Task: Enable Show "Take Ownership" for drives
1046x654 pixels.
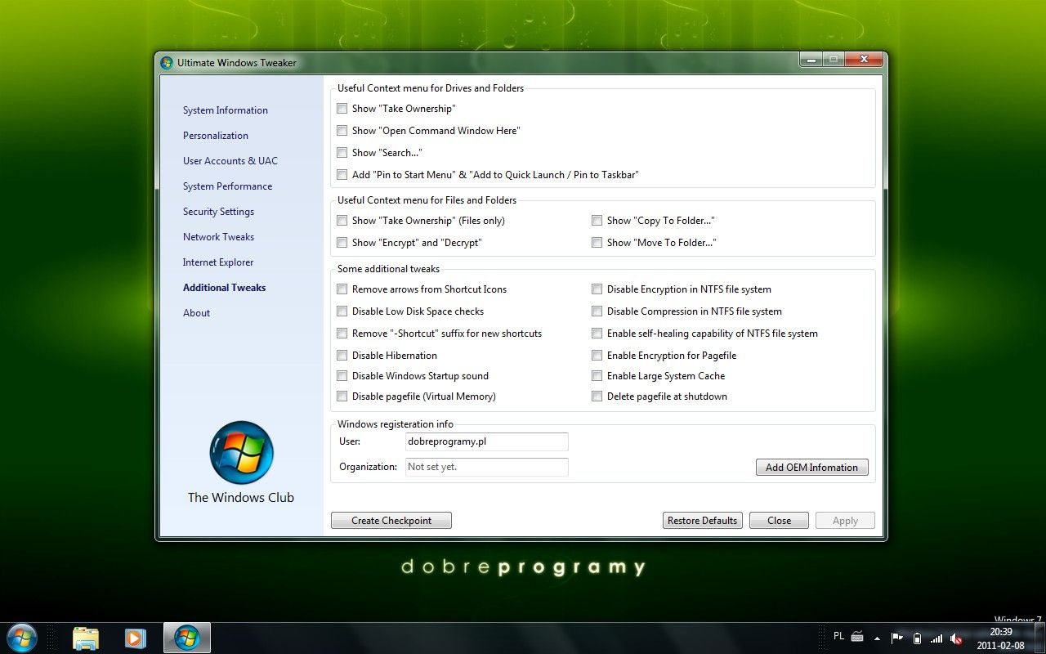Action: tap(342, 108)
